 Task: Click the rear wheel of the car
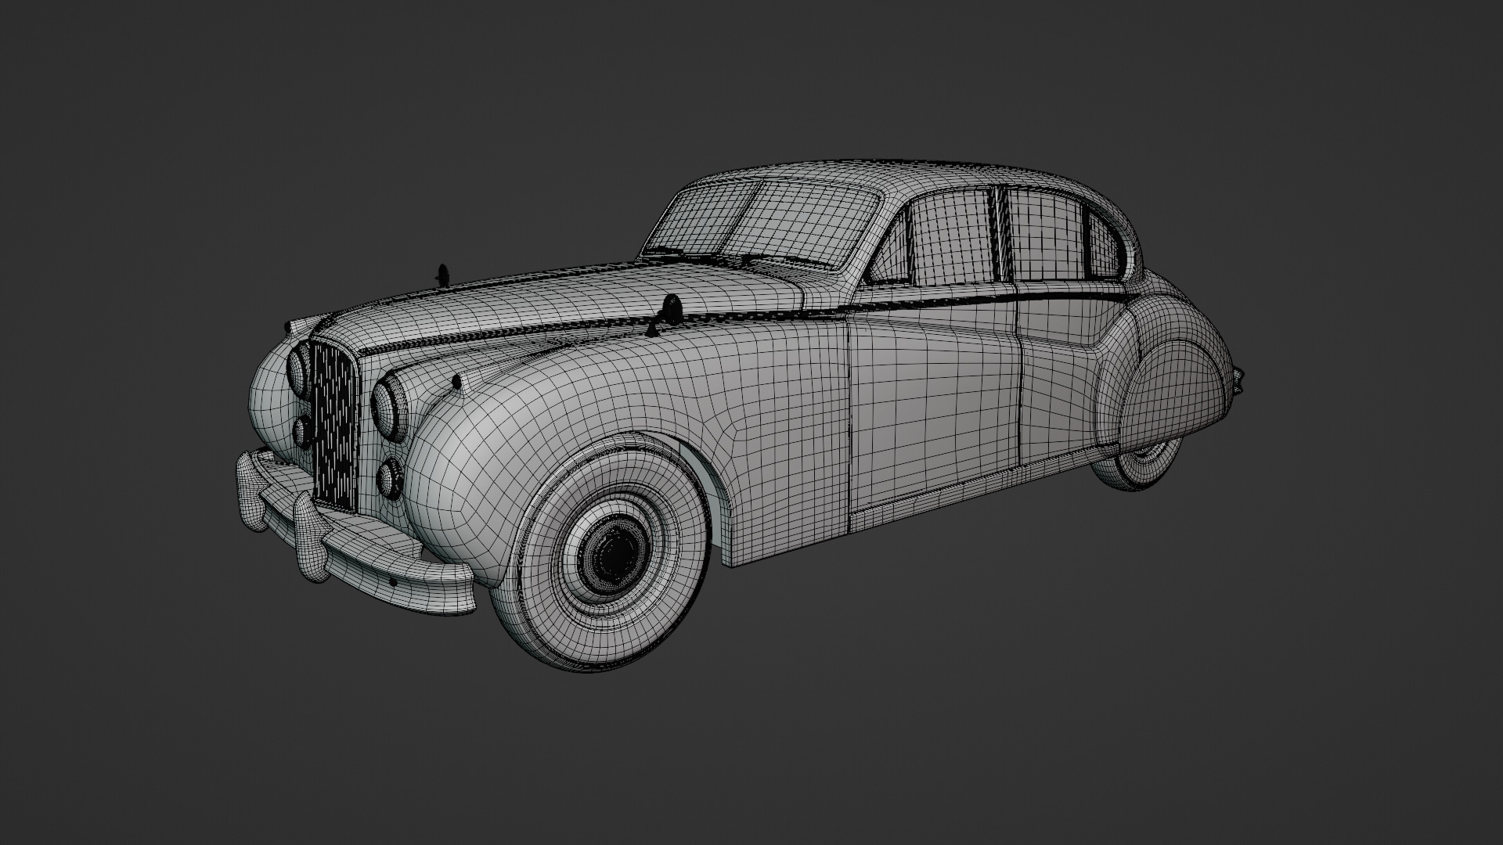tap(1137, 462)
